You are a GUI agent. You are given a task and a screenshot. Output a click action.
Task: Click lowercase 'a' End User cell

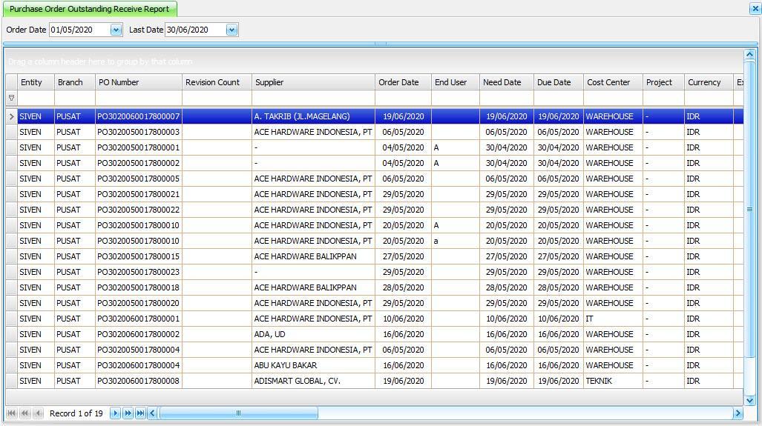pos(456,241)
